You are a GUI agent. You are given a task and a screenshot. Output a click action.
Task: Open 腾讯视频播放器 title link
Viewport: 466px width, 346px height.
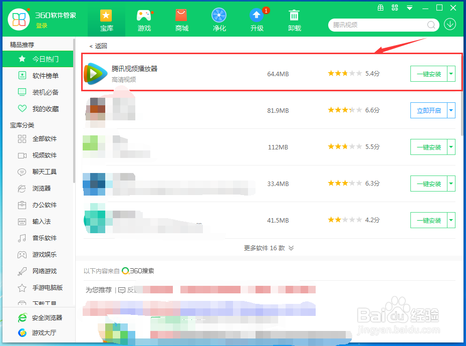click(134, 69)
